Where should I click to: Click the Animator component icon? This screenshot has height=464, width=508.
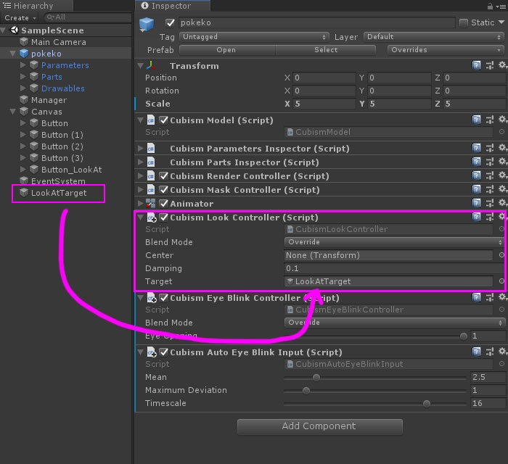[150, 204]
